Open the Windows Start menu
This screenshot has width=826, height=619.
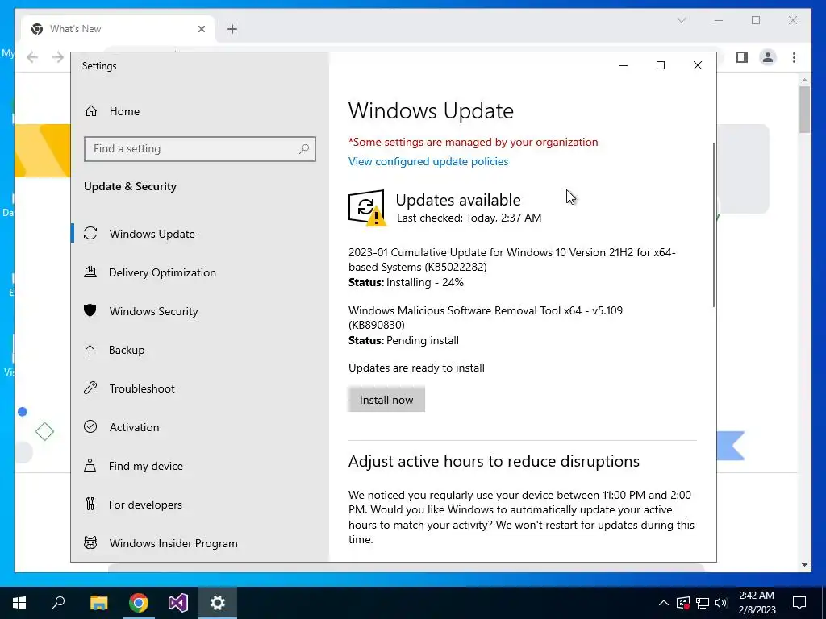click(19, 603)
